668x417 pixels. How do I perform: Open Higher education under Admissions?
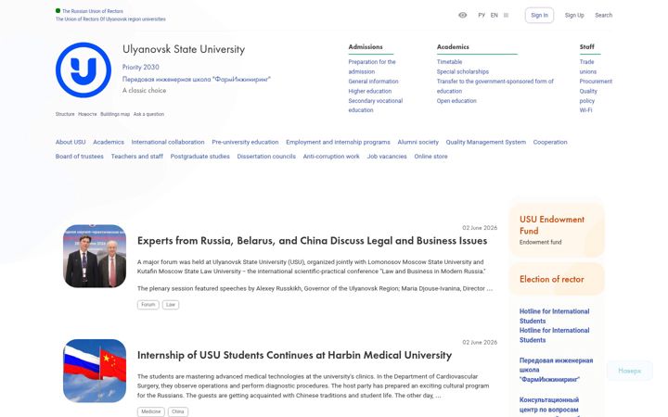click(x=370, y=91)
